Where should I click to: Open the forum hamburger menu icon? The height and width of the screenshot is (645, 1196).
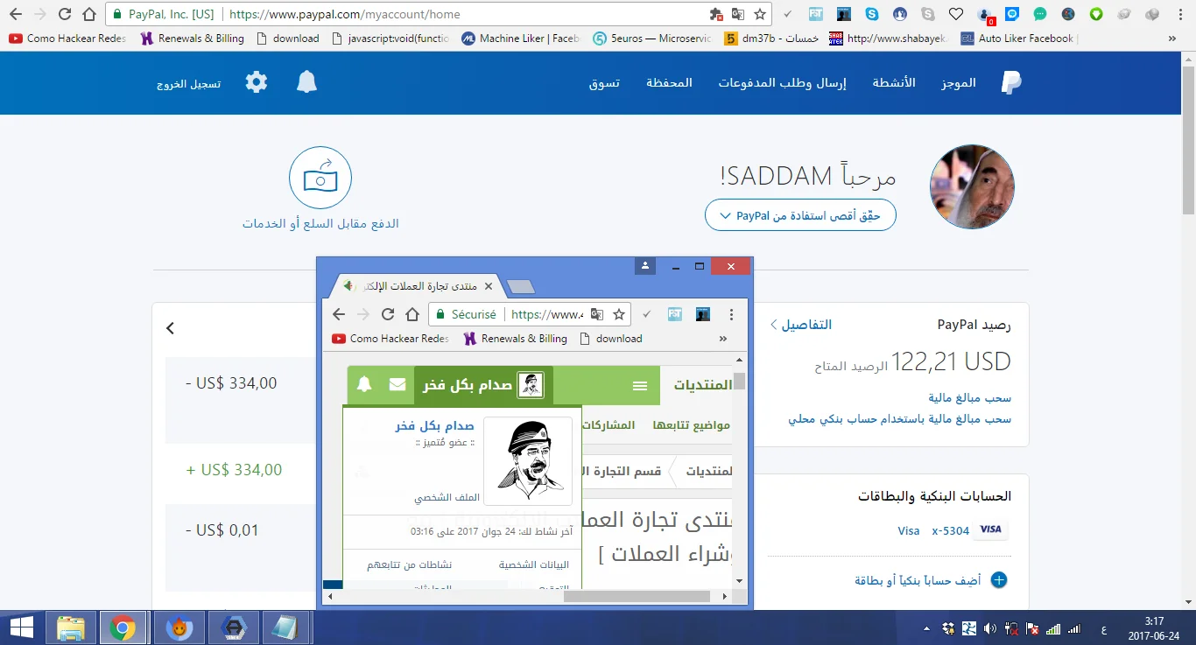[x=640, y=386]
